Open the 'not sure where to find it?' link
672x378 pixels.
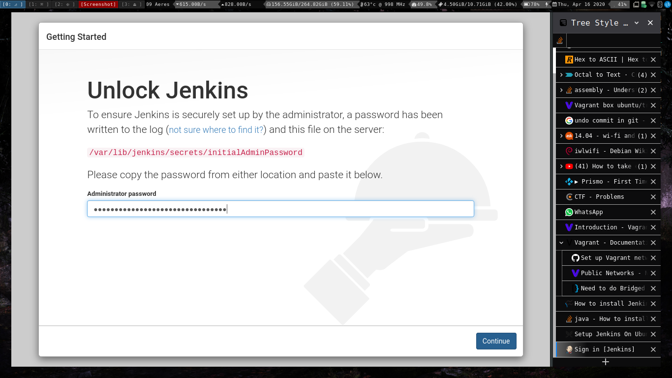tap(216, 130)
